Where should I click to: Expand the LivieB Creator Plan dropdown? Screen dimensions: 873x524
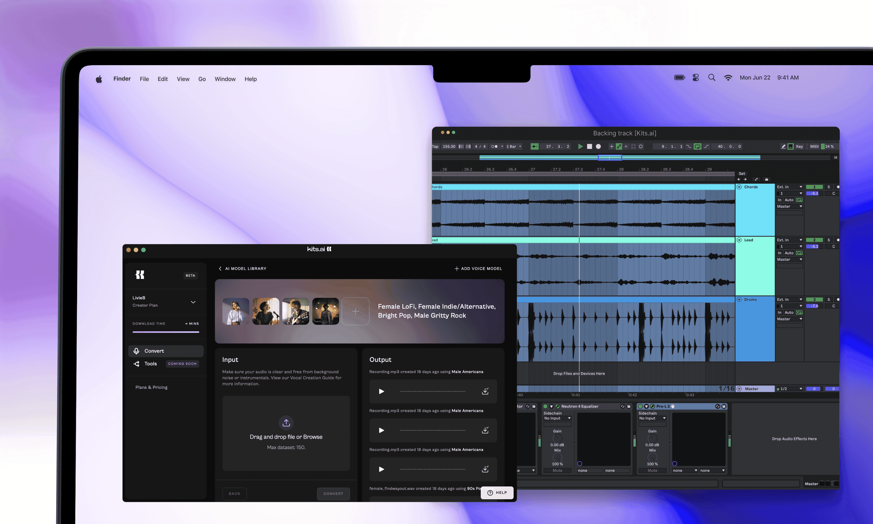click(x=193, y=301)
